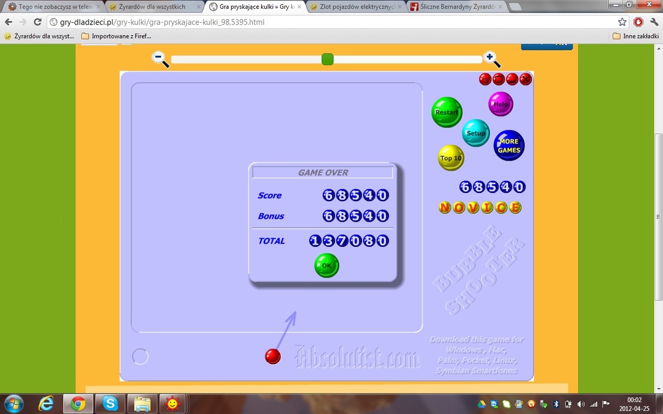Click the green Restart bubble
The height and width of the screenshot is (414, 663).
[446, 112]
